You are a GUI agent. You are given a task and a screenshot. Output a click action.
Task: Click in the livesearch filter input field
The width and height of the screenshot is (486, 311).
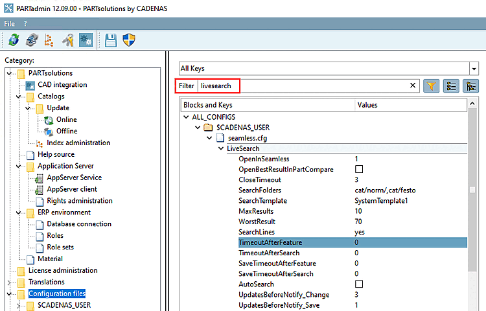pyautogui.click(x=305, y=86)
